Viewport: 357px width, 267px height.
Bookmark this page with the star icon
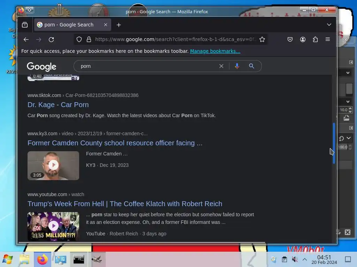click(262, 39)
